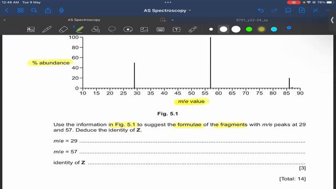Go back using the left chevron

[6, 10]
